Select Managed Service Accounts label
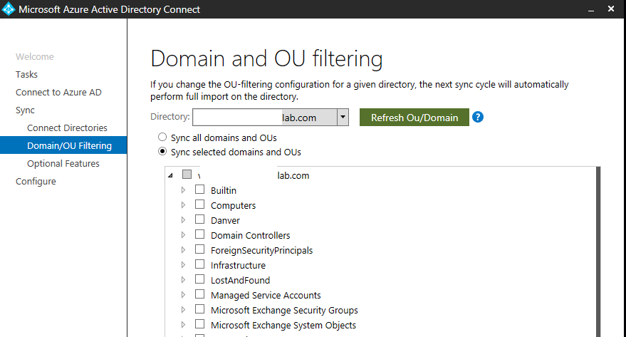 (266, 295)
